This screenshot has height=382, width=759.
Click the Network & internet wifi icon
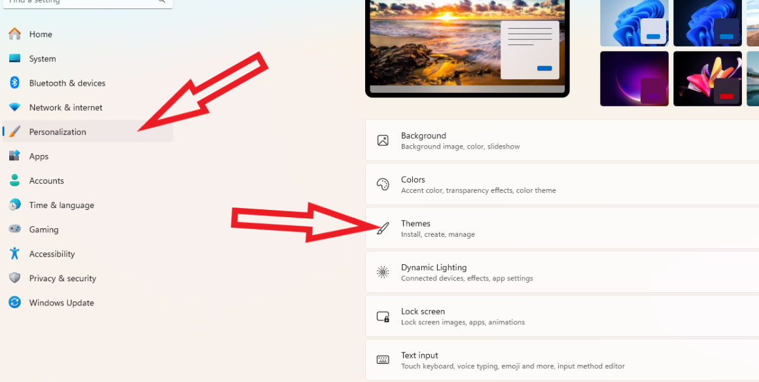(14, 107)
